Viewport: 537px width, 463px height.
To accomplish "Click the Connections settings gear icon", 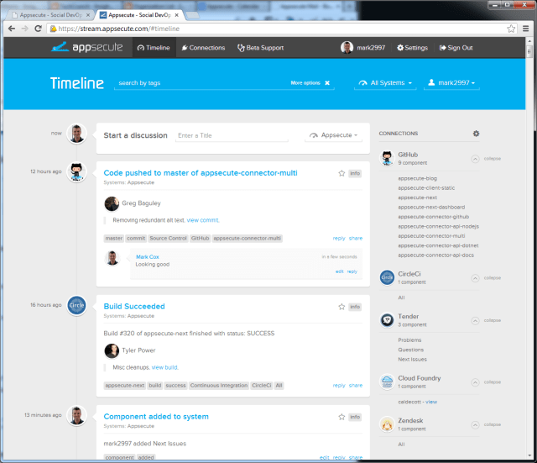I will (x=476, y=134).
